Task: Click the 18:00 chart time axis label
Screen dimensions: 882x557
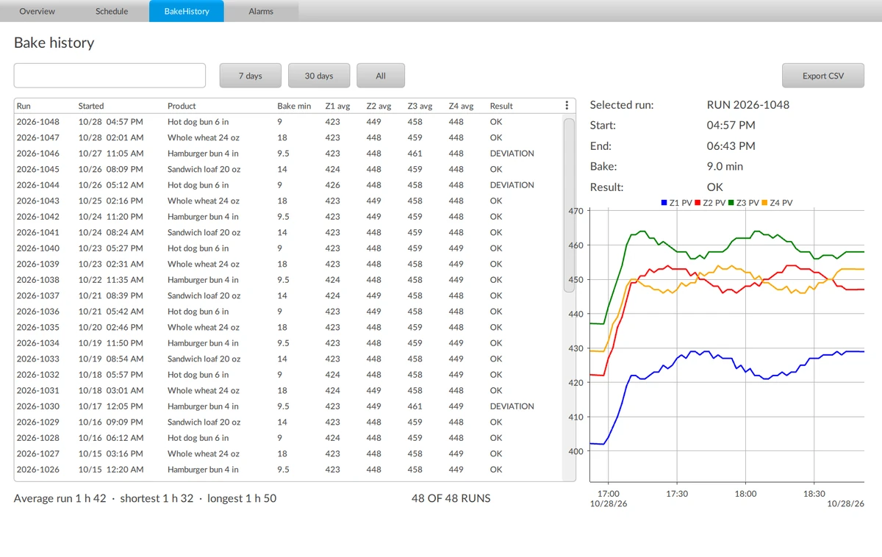Action: pyautogui.click(x=745, y=494)
